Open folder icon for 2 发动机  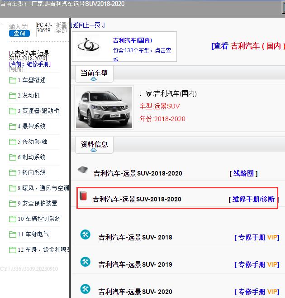13,96
